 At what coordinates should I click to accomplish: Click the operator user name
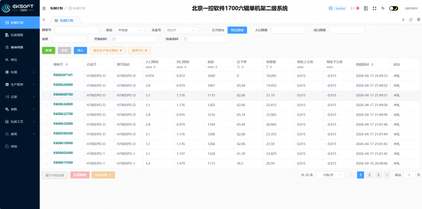point(411,8)
